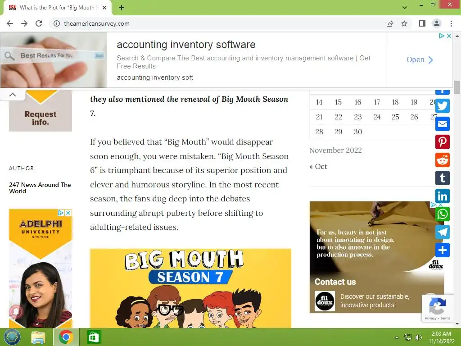The width and height of the screenshot is (461, 346).
Task: Share the article on WhatsApp
Action: pyautogui.click(x=442, y=214)
